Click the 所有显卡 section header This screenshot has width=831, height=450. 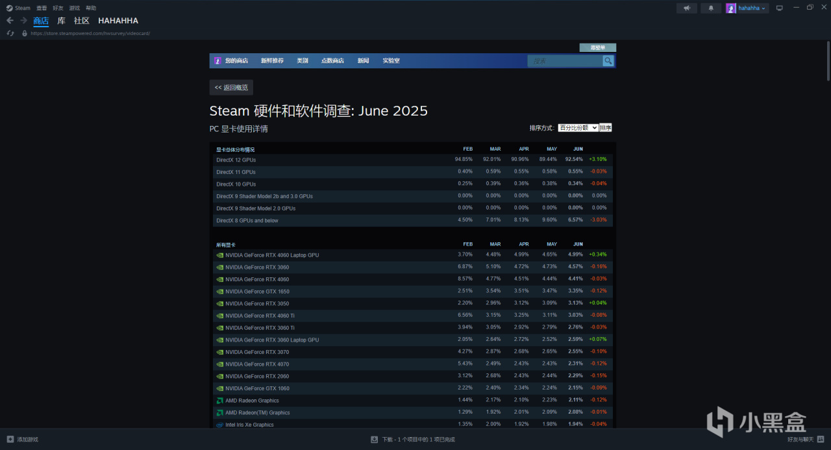[x=226, y=245]
